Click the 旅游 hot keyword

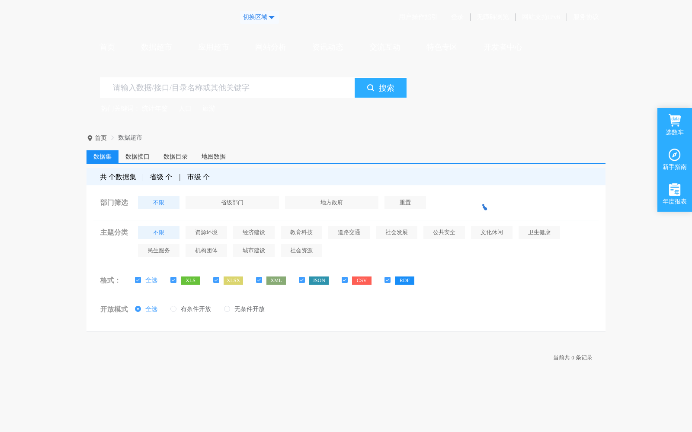pyautogui.click(x=208, y=108)
